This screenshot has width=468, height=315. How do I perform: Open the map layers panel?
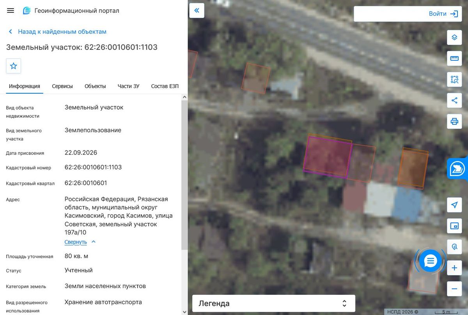[x=454, y=37]
